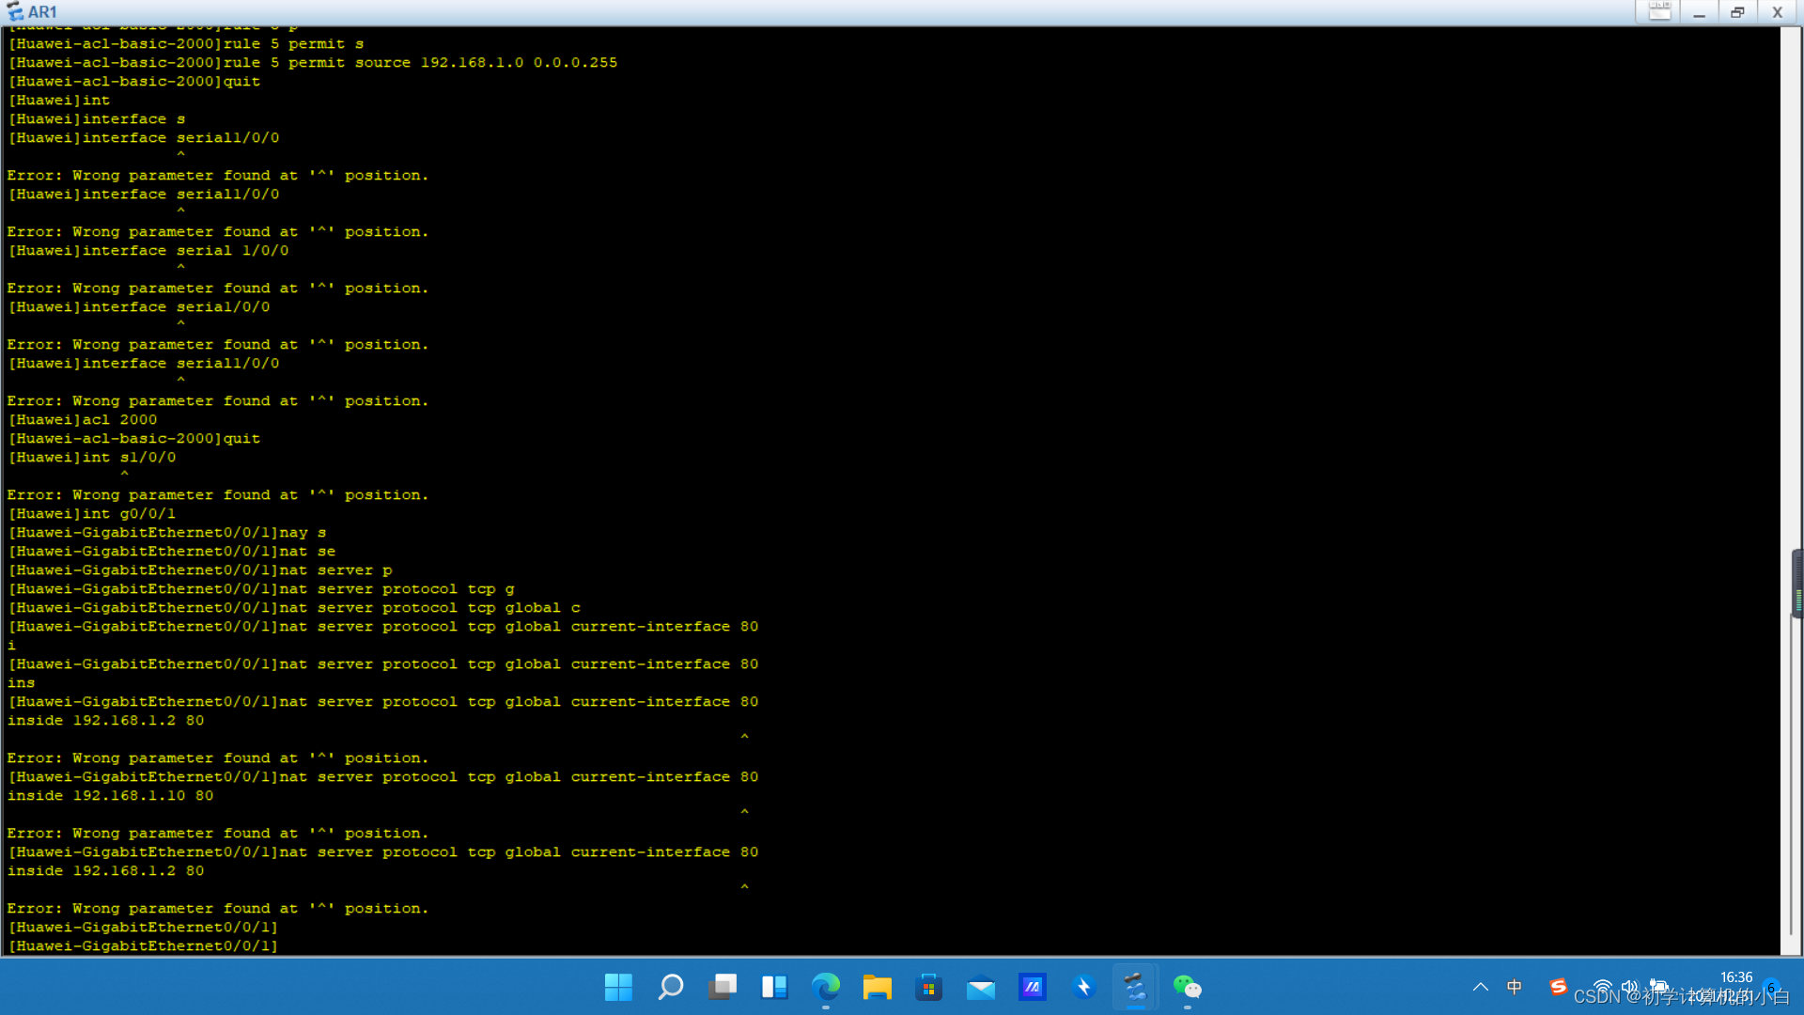Click the line 'inside 192.168.1.10 80'
This screenshot has width=1804, height=1015.
pos(111,796)
